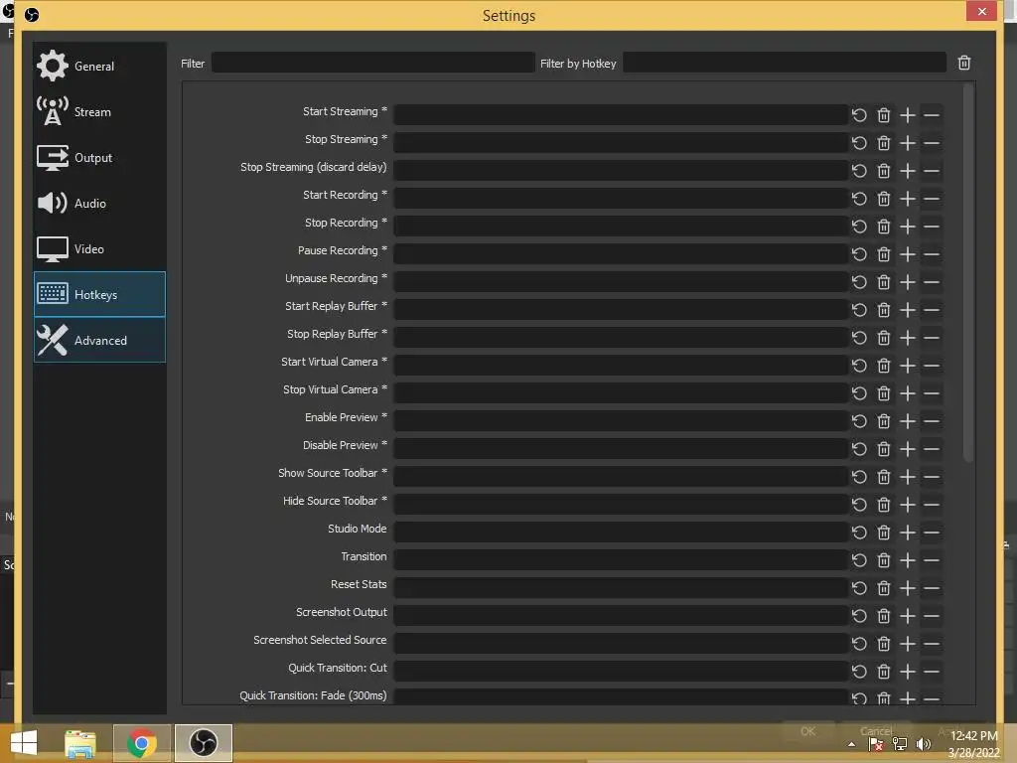Remove the Studio Mode hotkey with minus
The width and height of the screenshot is (1017, 763).
click(932, 533)
